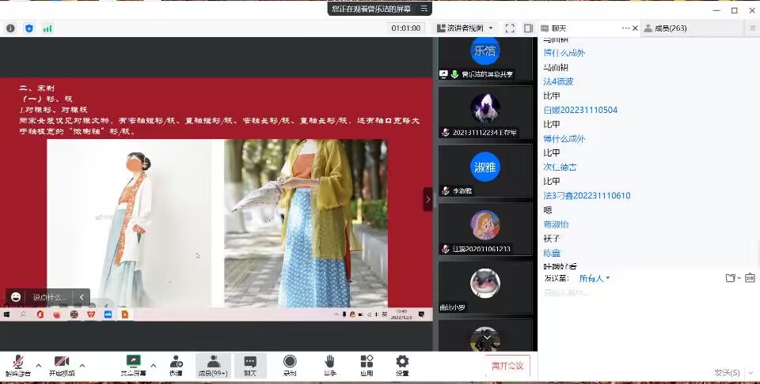The height and width of the screenshot is (384, 760).
Task: Open meeting 设置 settings
Action: tap(402, 366)
